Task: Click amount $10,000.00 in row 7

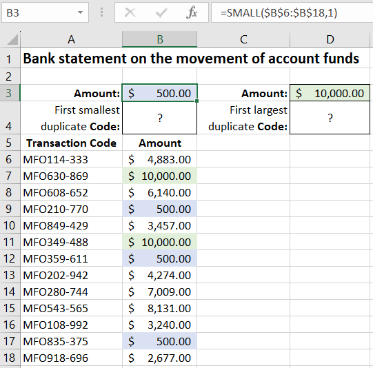Action: [160, 176]
